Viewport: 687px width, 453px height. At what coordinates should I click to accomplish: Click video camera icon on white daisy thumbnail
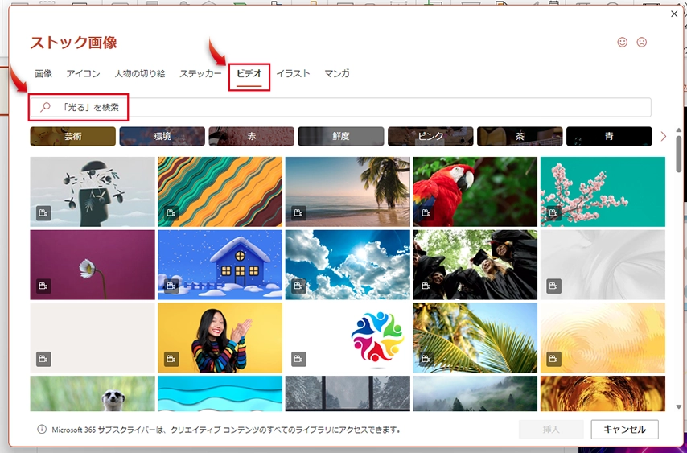[x=43, y=286]
